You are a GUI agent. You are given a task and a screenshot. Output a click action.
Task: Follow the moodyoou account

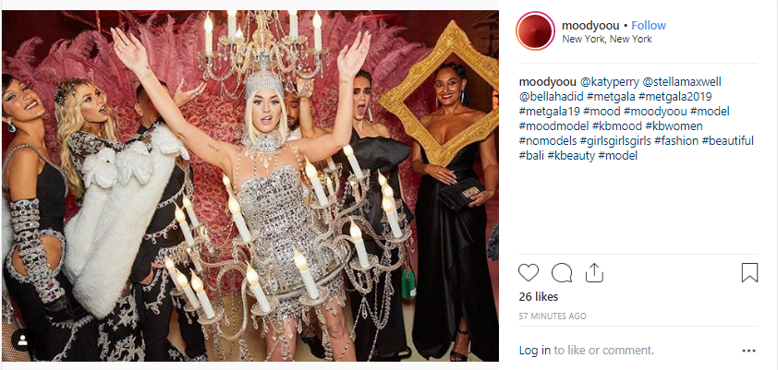click(649, 25)
